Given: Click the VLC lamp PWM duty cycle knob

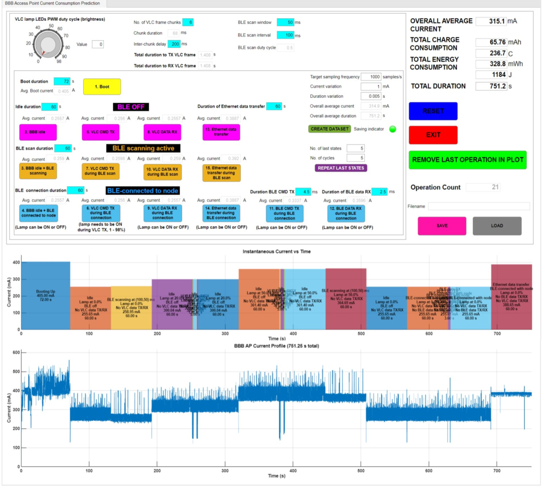Looking at the screenshot, I should (48, 44).
